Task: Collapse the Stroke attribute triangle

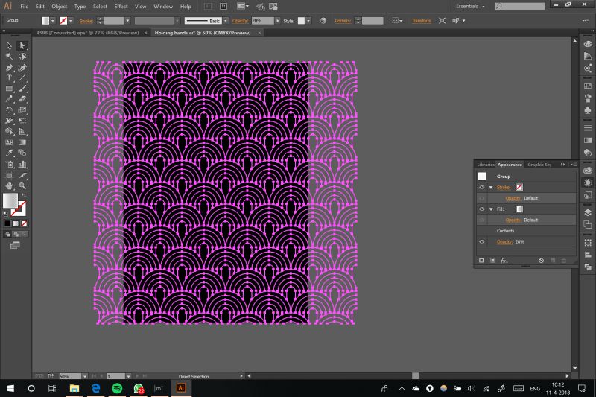Action: pos(491,187)
